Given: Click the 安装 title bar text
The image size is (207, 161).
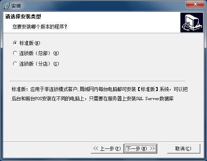Looking at the screenshot, I should click(16, 6).
